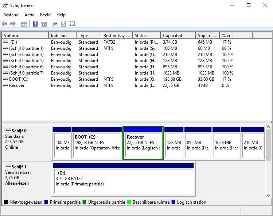Select the (D:) FAT32 partition on Schijf 1
Viewport: 273px width, 216px height.
[x=123, y=181]
